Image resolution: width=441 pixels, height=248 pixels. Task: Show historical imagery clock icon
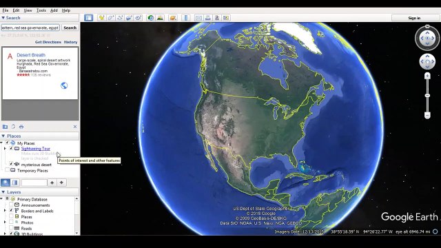click(x=151, y=18)
